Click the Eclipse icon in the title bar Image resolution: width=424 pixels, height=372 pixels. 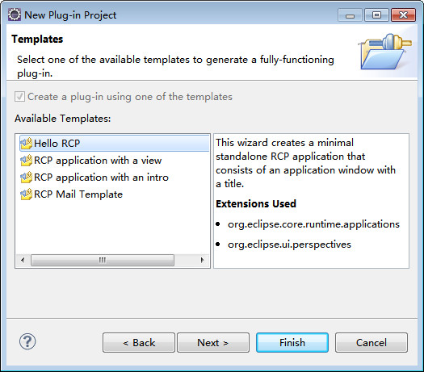pos(15,15)
